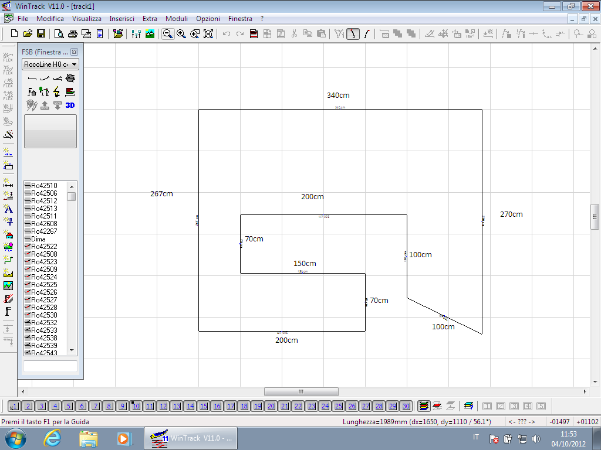
Task: Open the File menu
Action: tap(23, 18)
